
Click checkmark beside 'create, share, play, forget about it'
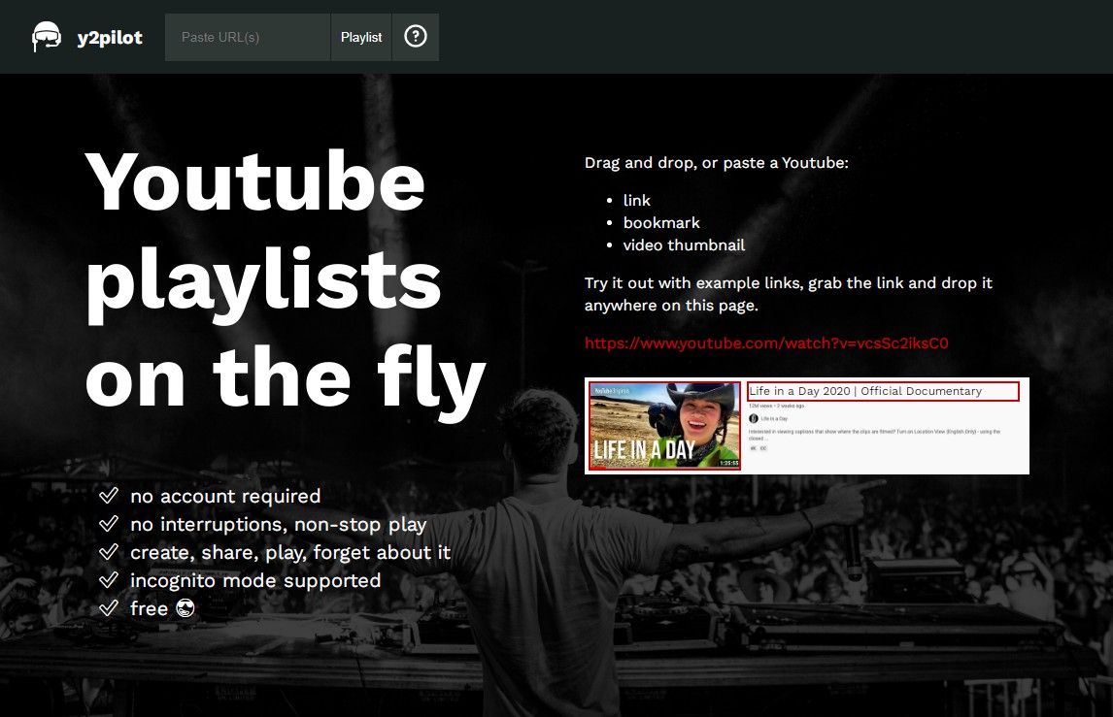coord(108,551)
